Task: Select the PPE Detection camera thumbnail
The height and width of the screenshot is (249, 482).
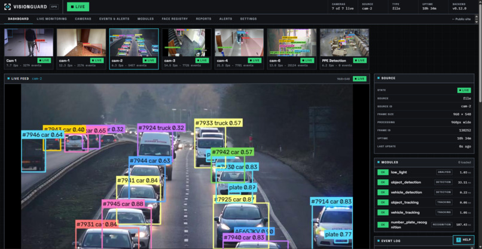Action: [344, 49]
